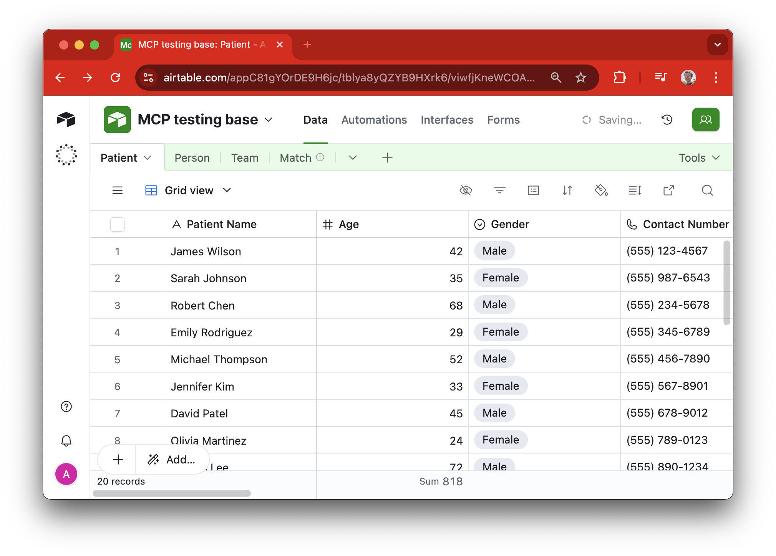Click the Hide fields eye icon
Image resolution: width=776 pixels, height=556 pixels.
coord(466,190)
